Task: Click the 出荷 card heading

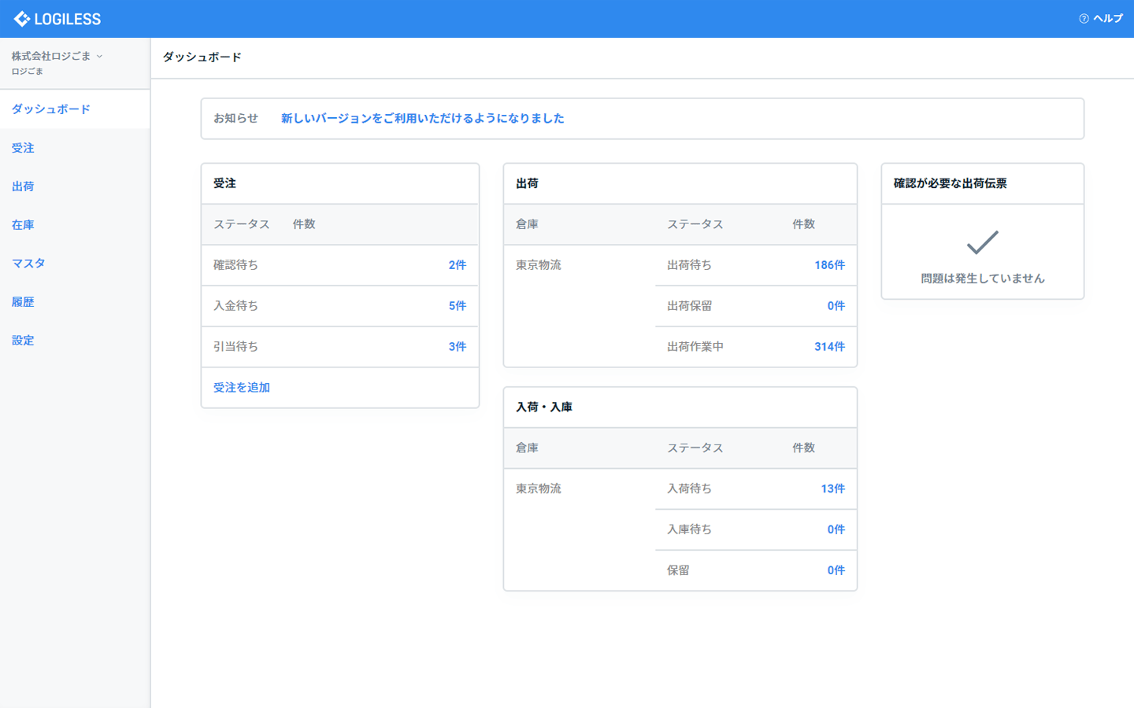Action: 527,183
